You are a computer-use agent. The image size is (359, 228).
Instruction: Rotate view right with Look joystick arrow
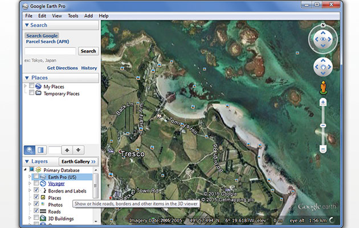click(x=330, y=39)
